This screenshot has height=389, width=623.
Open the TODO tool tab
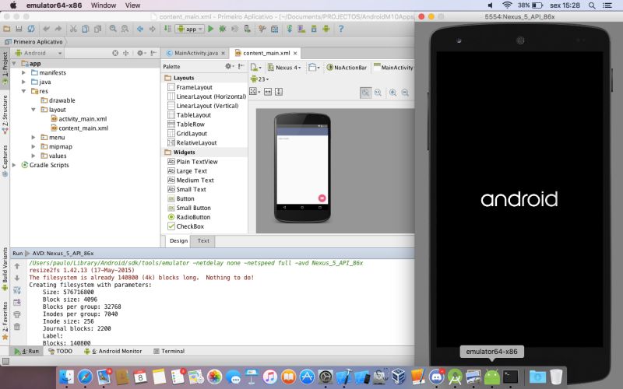click(61, 351)
